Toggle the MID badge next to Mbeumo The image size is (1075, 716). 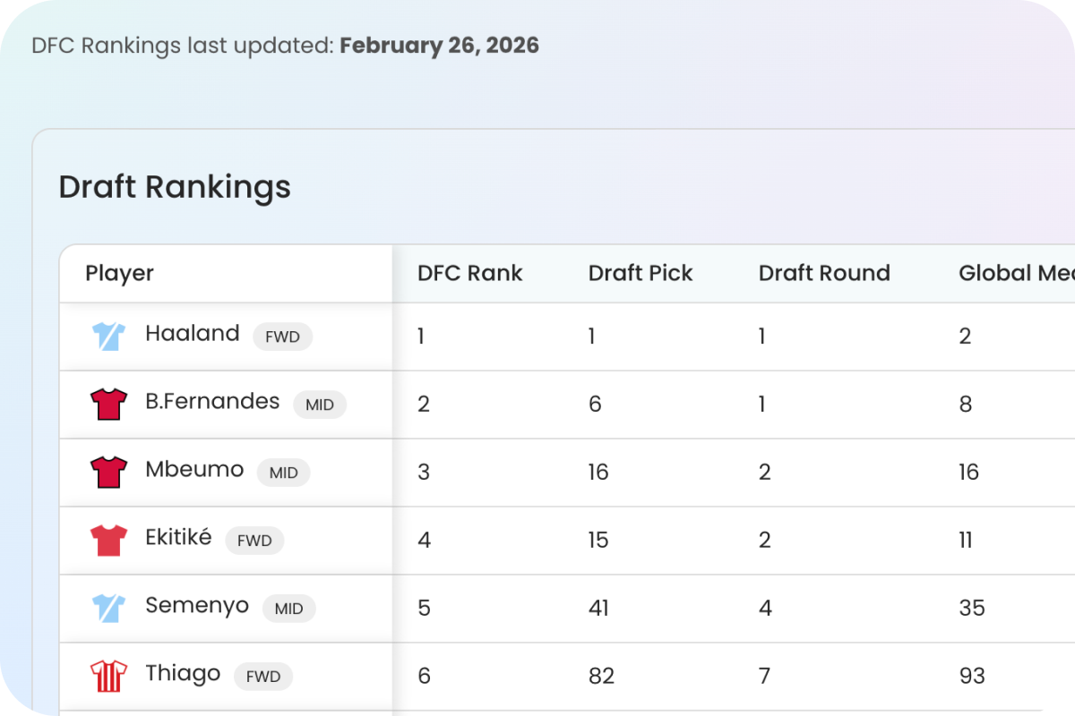pyautogui.click(x=284, y=473)
